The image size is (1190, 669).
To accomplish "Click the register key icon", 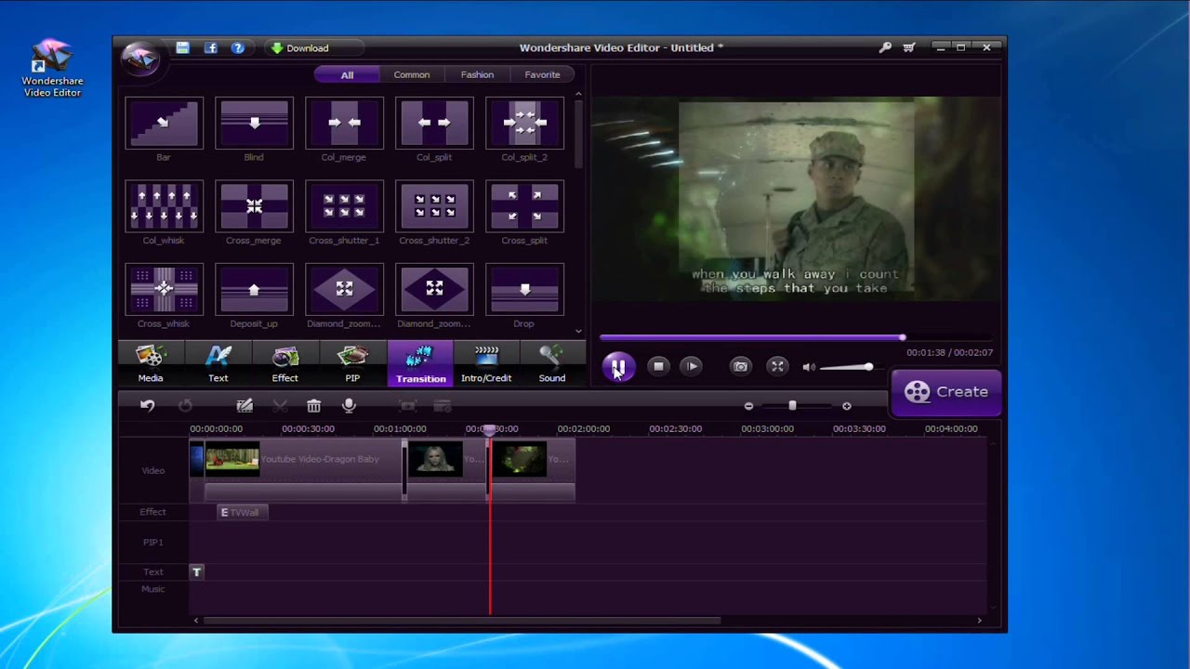I will coord(885,47).
